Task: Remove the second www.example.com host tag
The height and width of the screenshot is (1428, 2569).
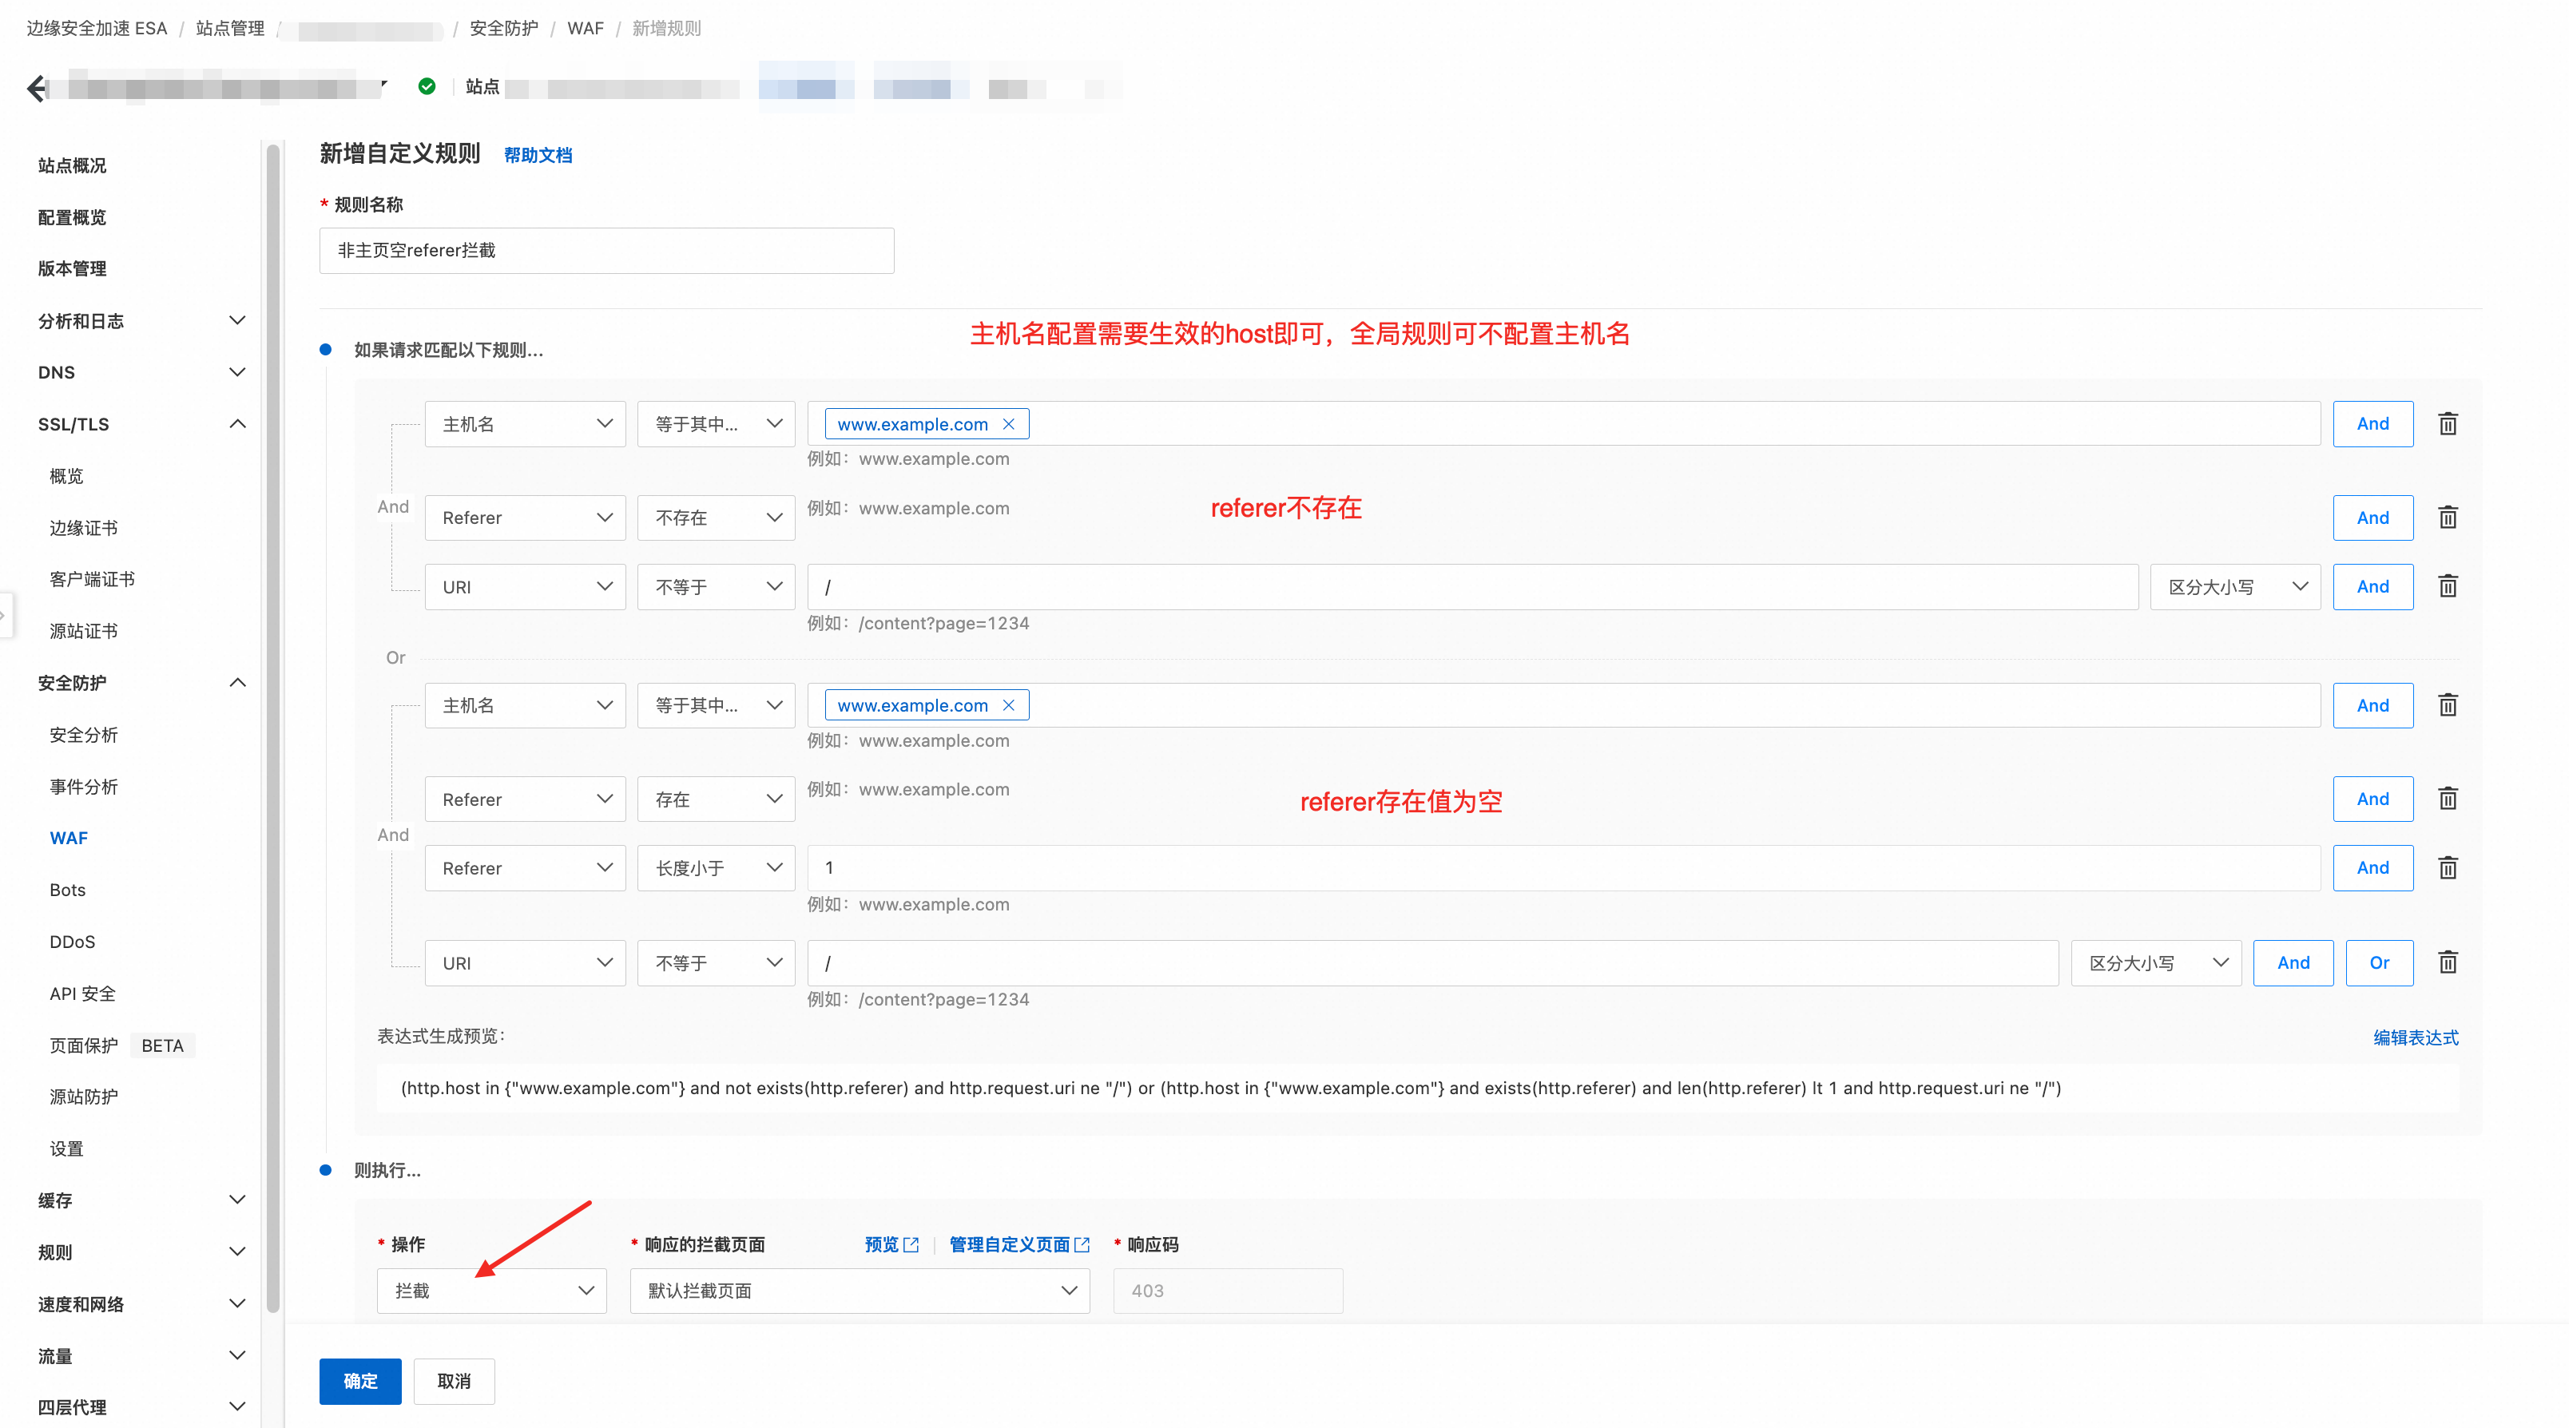Action: [1008, 705]
